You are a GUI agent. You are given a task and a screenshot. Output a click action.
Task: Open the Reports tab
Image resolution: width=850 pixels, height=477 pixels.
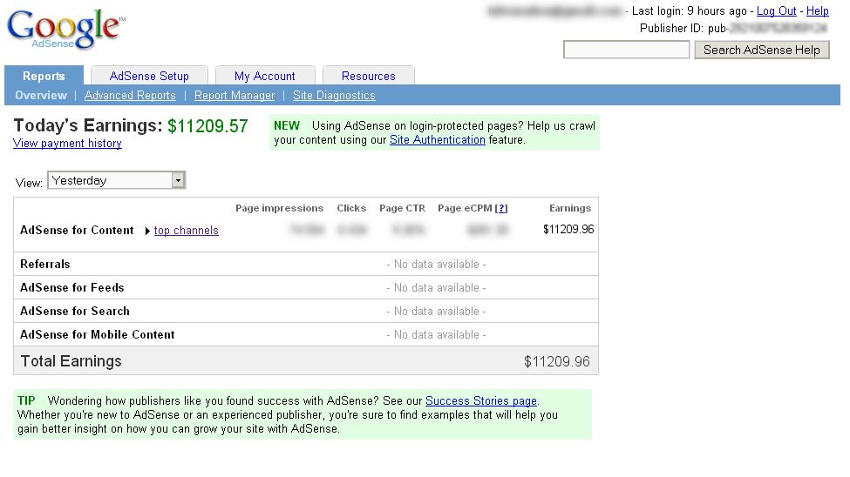(x=44, y=76)
